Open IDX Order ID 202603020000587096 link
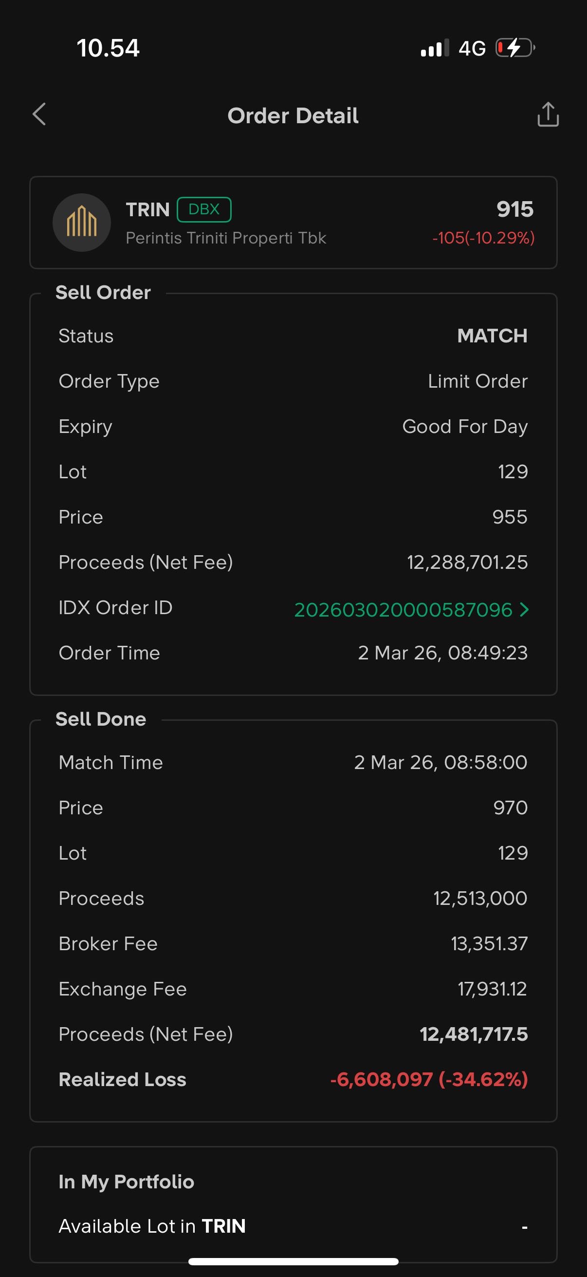 pos(403,609)
